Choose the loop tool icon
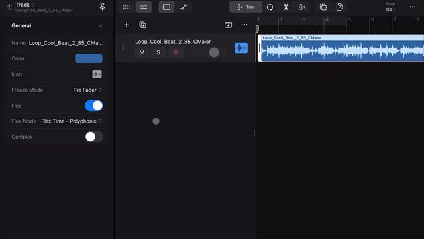Viewport: 424px width, 239px height. 270,7
